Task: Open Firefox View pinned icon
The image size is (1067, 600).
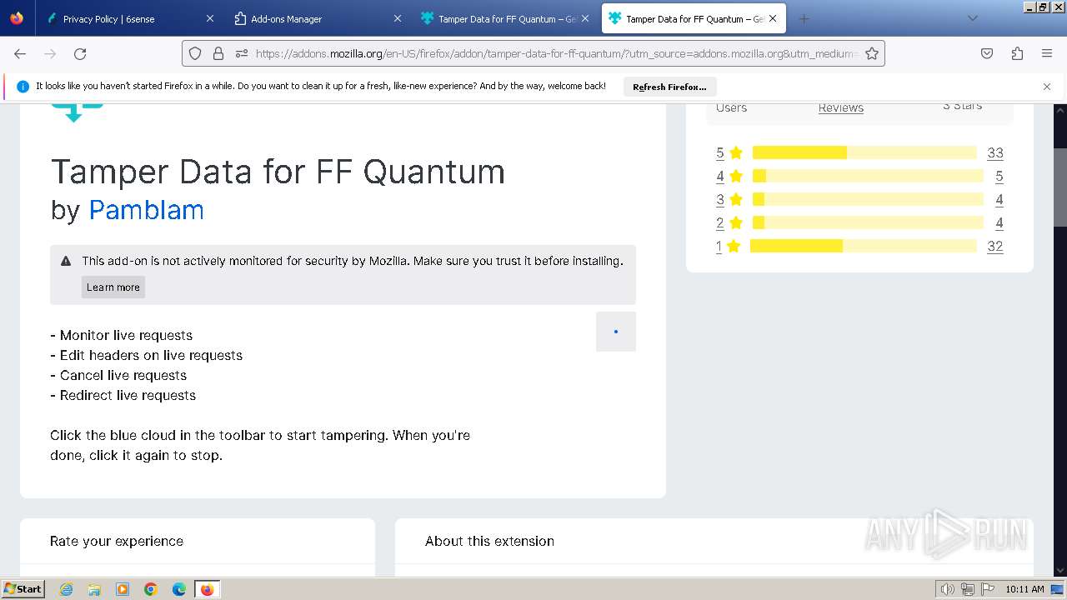Action: tap(17, 18)
